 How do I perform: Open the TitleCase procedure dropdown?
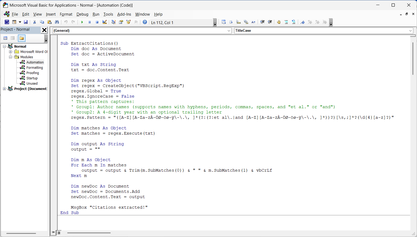pos(410,31)
